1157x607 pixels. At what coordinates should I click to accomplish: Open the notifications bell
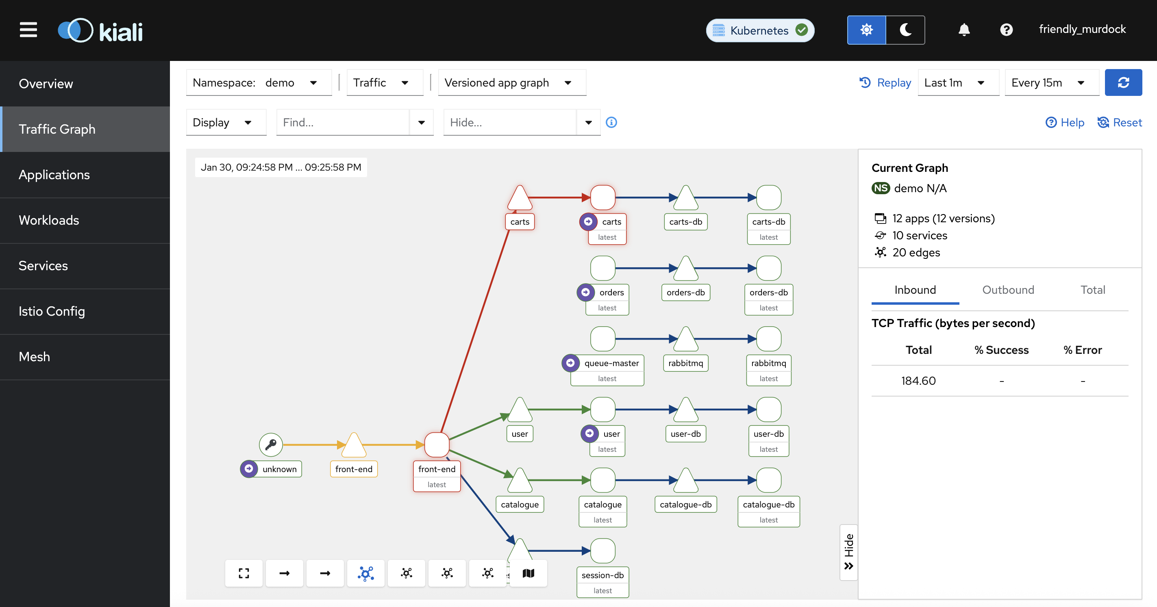(964, 30)
